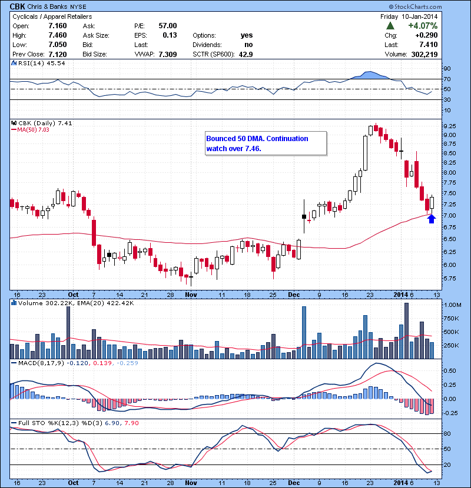
Task: Click the Full STO legend line marker
Action: pos(14,423)
